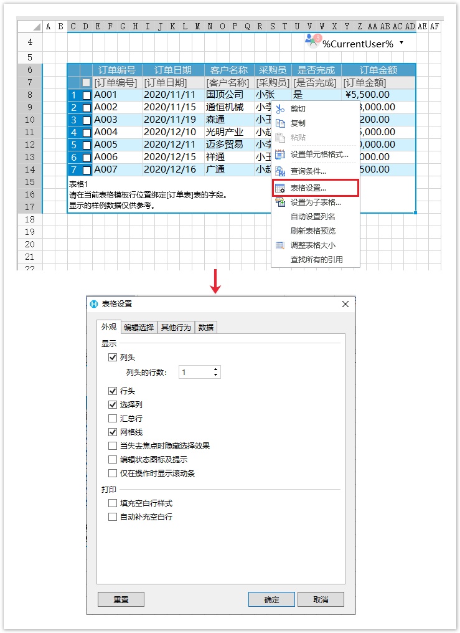Screen dimensions: 460x633
Task: Click the 查询条件 icon in context menu
Action: click(280, 171)
